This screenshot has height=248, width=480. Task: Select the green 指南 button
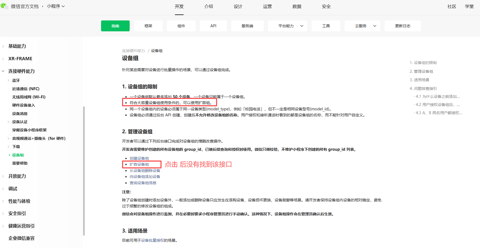point(115,26)
